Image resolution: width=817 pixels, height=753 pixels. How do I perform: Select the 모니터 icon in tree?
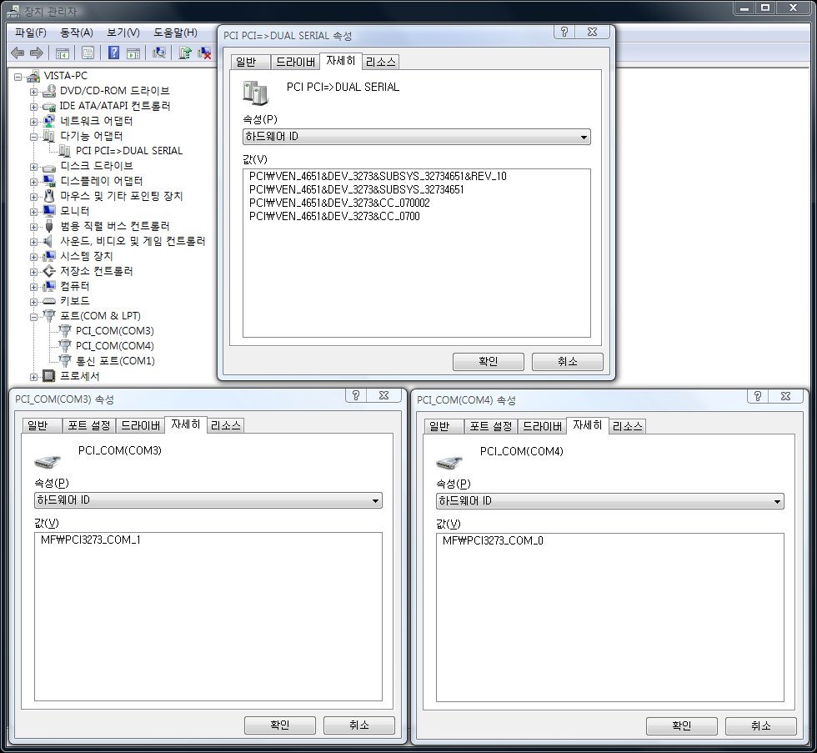pyautogui.click(x=49, y=211)
